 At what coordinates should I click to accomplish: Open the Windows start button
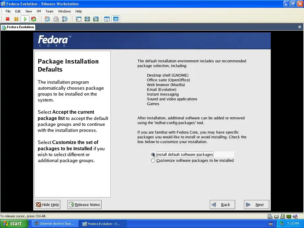click(14, 224)
